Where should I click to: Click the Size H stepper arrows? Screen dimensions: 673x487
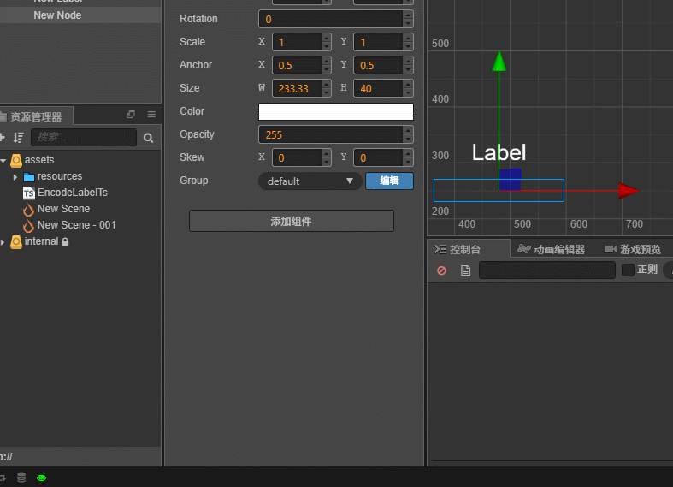408,88
